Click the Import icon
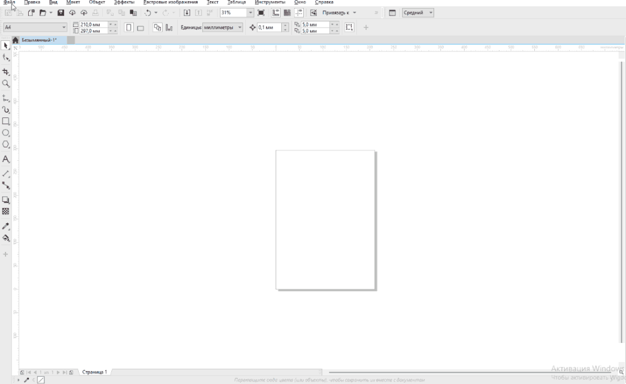Viewport: 626px width, 384px height. 186,13
